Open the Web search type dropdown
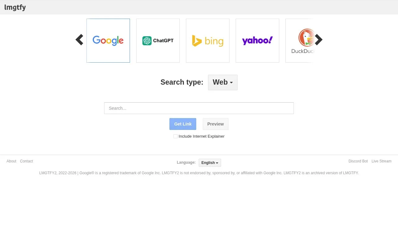The height and width of the screenshot is (248, 398). point(223,82)
